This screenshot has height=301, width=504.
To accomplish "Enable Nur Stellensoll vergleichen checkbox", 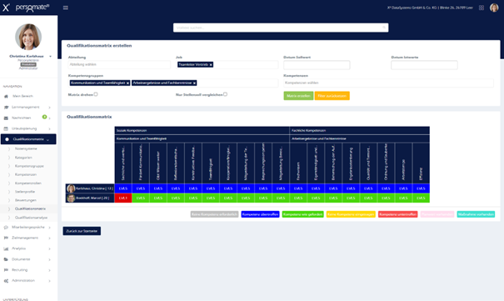I will pyautogui.click(x=225, y=94).
